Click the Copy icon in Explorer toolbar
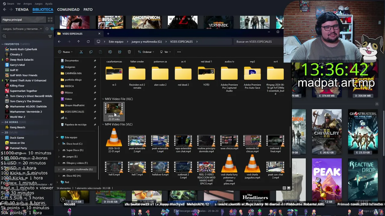 (x=91, y=52)
